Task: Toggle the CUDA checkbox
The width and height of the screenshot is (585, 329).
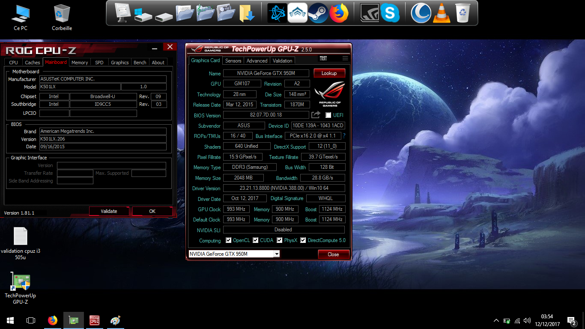Action: (x=256, y=240)
